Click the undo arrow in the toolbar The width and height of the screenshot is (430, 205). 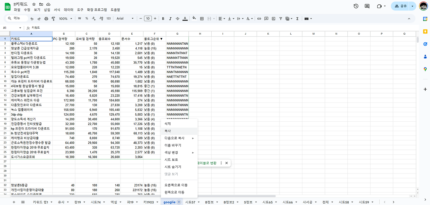coord(33,18)
